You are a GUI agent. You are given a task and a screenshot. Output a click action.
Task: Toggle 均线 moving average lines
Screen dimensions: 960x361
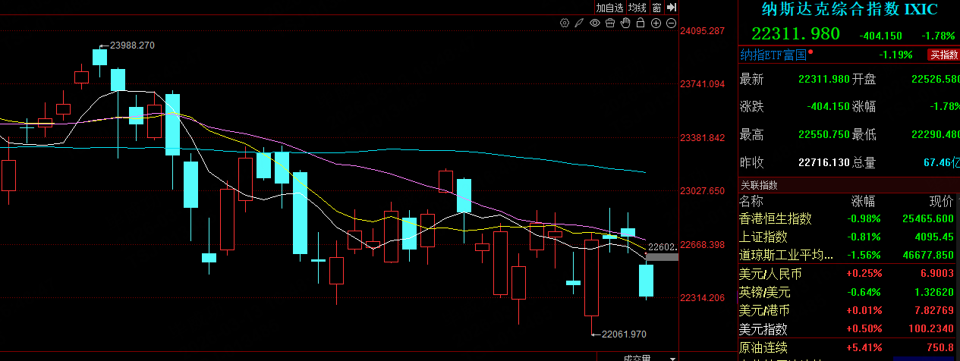click(x=637, y=8)
